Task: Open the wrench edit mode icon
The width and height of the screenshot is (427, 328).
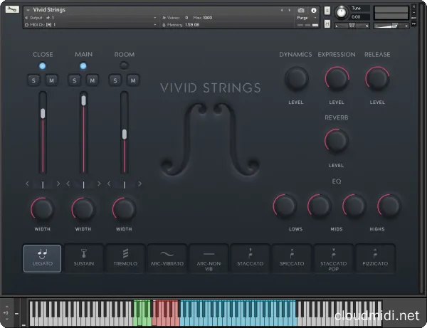Action: 12,9
